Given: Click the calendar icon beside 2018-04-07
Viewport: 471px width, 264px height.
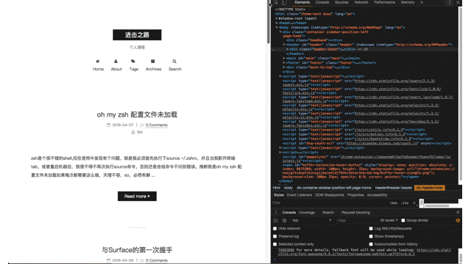Looking at the screenshot, I should [108, 125].
